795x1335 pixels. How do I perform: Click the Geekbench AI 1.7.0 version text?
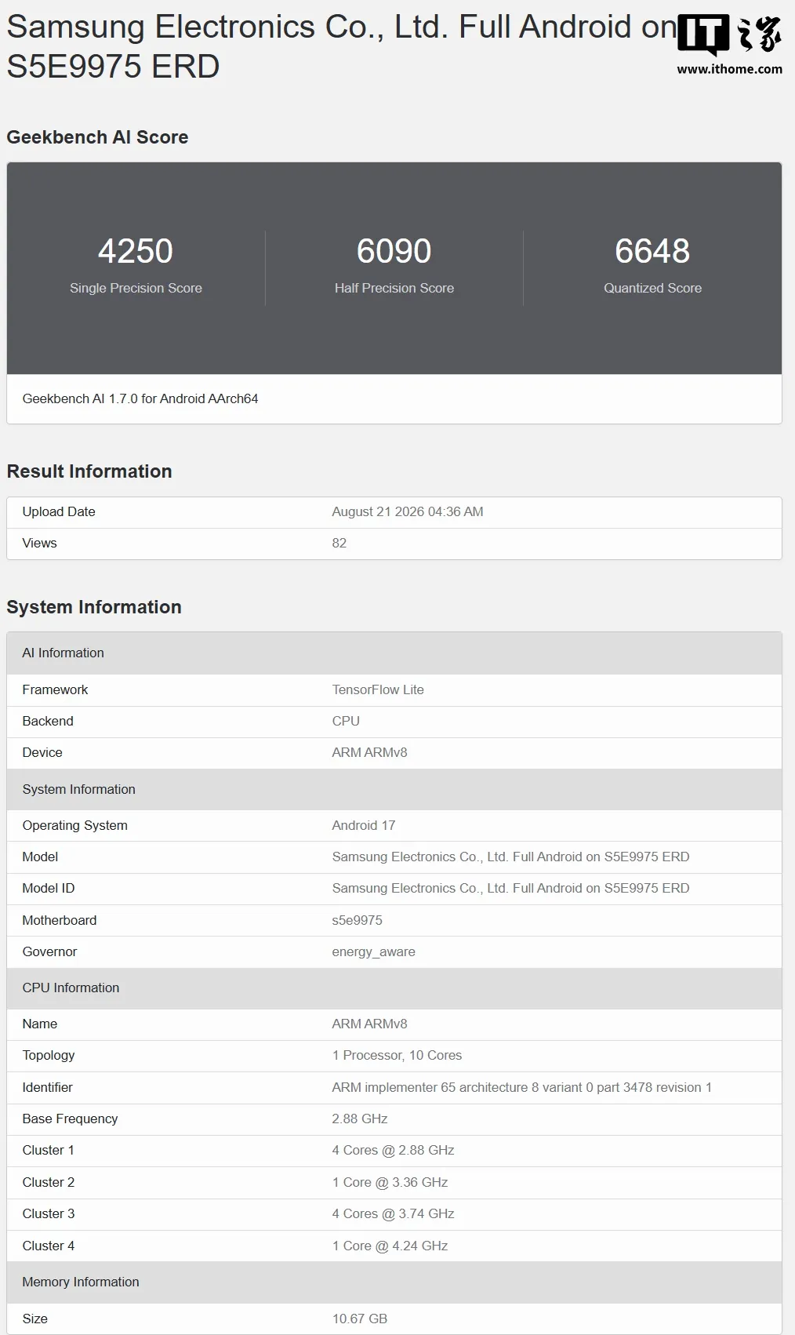(140, 398)
